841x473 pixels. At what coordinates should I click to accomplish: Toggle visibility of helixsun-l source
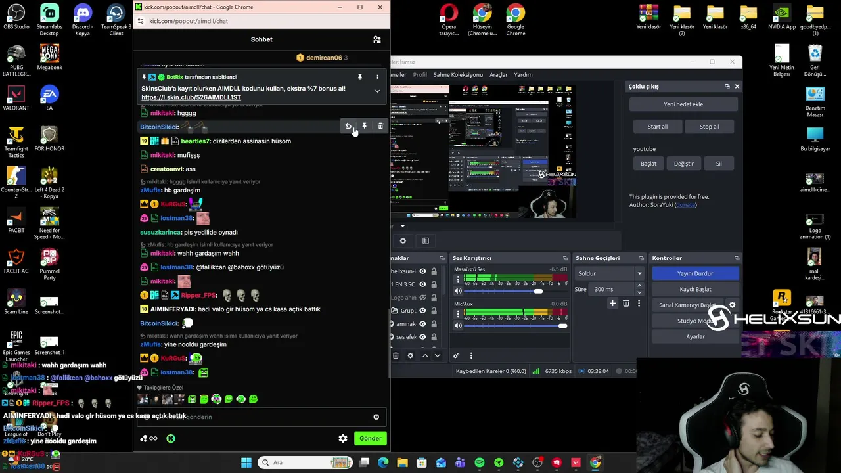[x=422, y=271]
